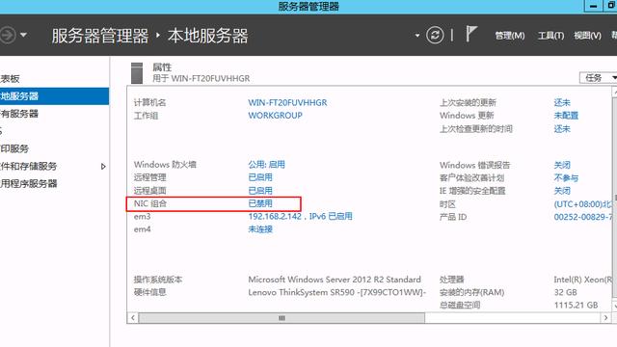The width and height of the screenshot is (617, 347).
Task: Click 远程桌面 已启用 link
Action: tap(260, 191)
